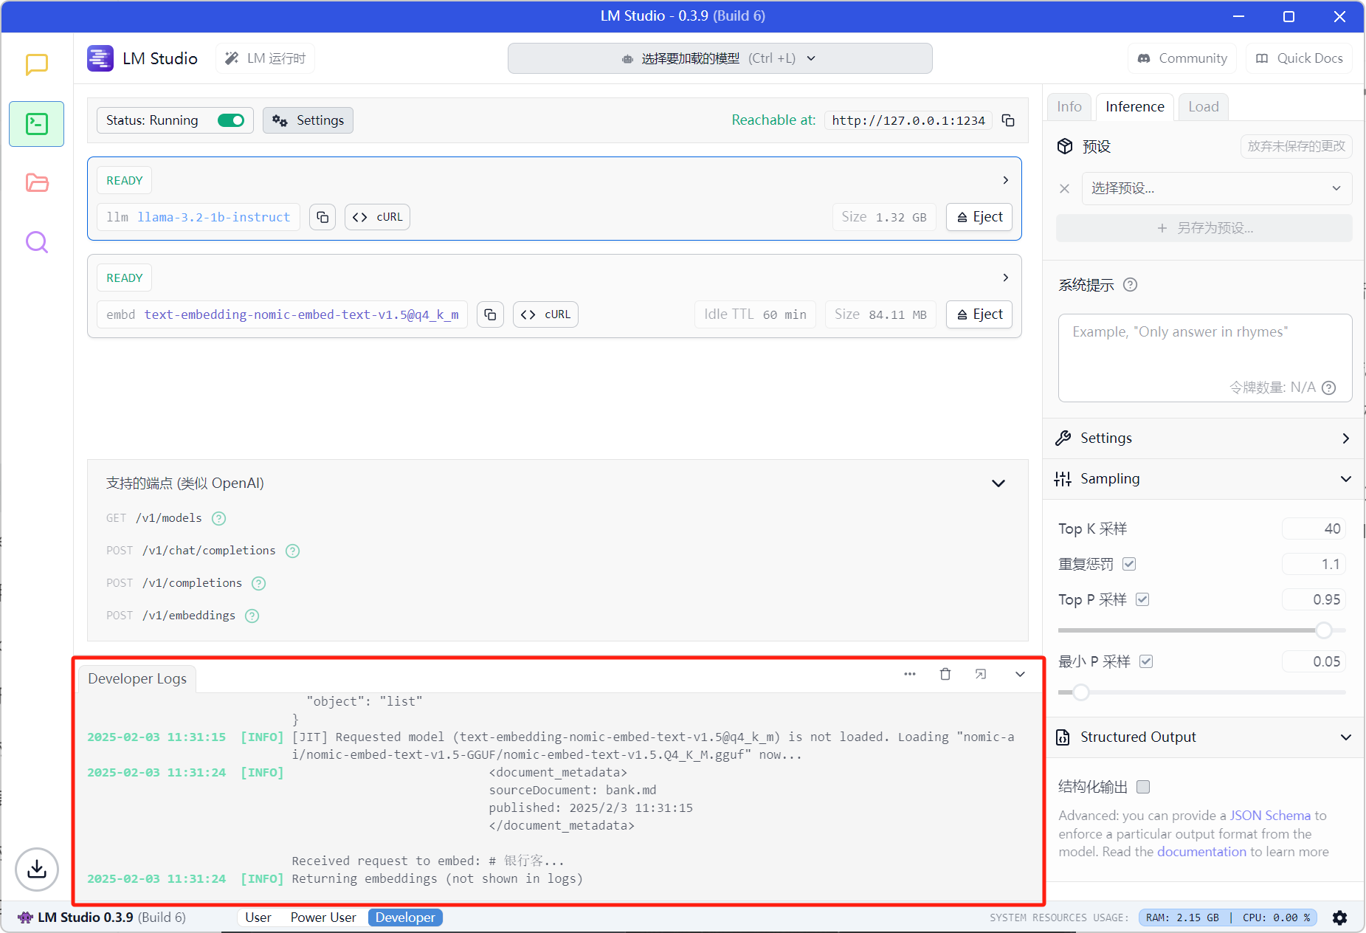Clear the selected preset with X

pos(1064,188)
